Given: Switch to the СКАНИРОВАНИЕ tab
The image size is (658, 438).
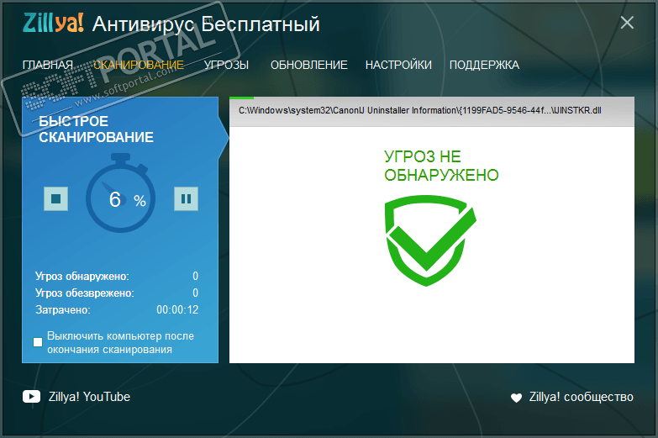Looking at the screenshot, I should coord(139,65).
